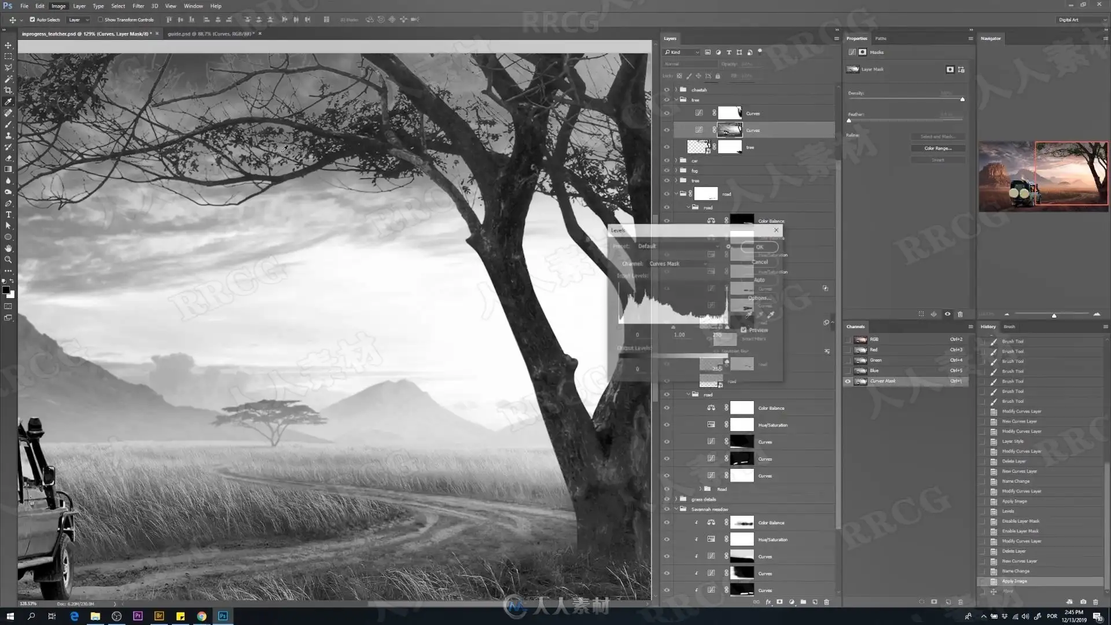Open the Filter menu
Image resolution: width=1111 pixels, height=625 pixels.
coord(138,6)
